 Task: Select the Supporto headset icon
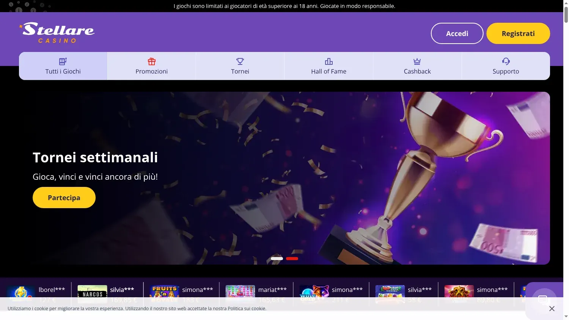click(506, 61)
